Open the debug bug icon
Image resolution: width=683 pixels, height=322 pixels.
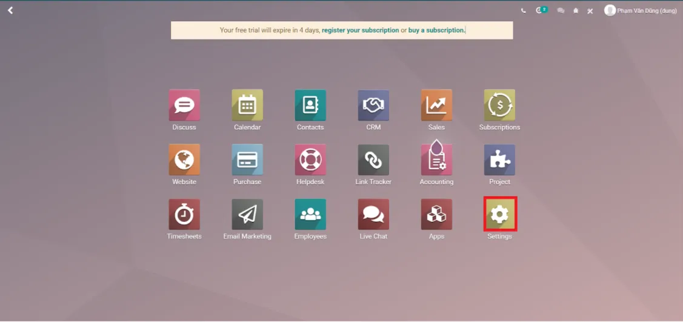click(576, 11)
